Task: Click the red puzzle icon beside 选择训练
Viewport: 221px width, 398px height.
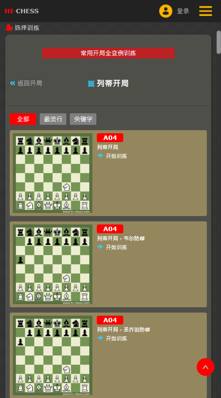Action: 9,27
